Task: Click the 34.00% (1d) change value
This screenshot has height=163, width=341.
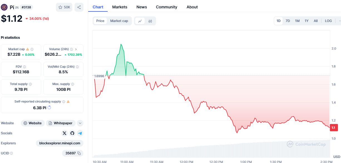Action: (39, 19)
